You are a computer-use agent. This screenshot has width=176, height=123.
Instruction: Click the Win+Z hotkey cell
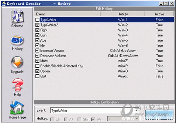[123, 61]
